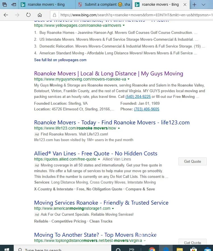Open Chrome from the taskbar
Viewport: 213px width, 251px height.
152,249
